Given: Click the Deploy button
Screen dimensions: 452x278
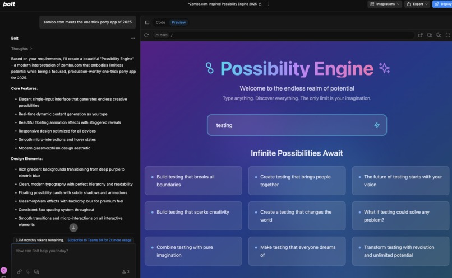Looking at the screenshot, I should (x=442, y=4).
